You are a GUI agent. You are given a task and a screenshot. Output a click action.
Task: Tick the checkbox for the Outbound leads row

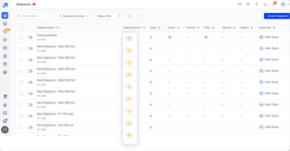(x=21, y=37)
